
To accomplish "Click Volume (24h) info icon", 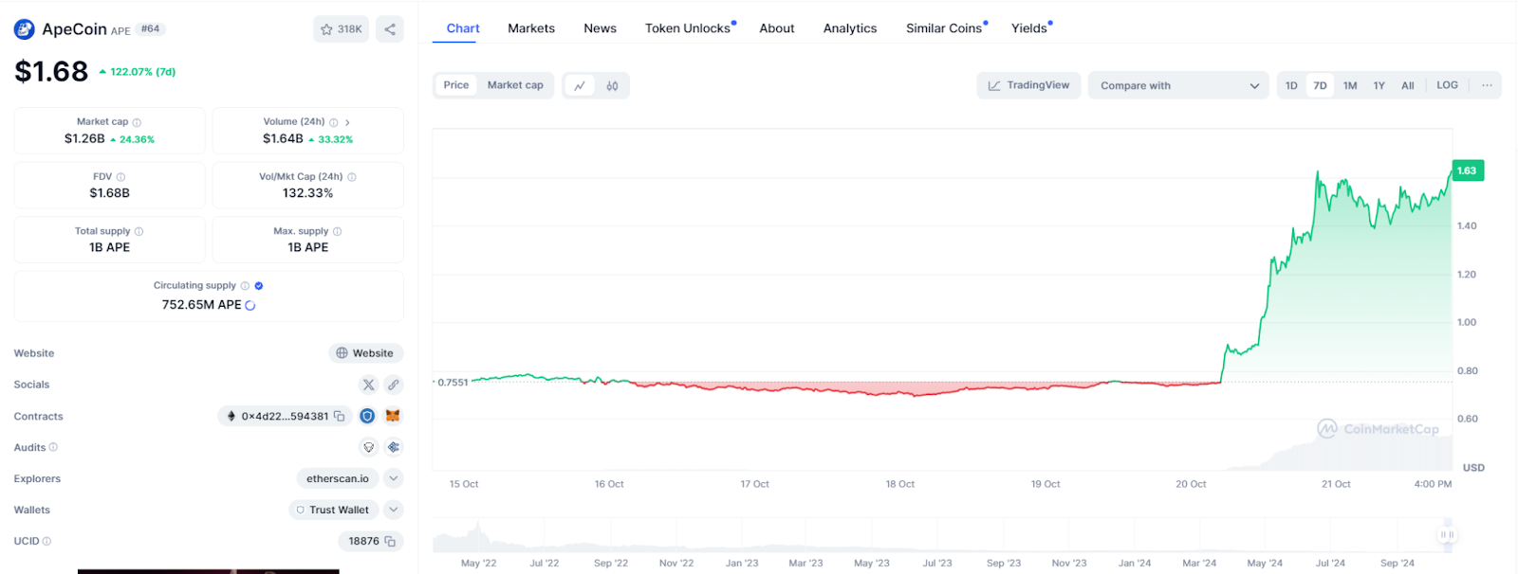I will tap(333, 122).
